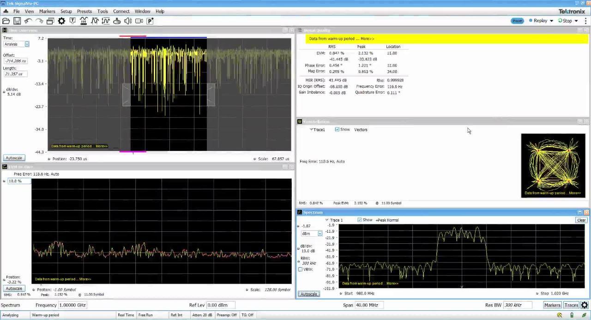Click the Clear button in Spectrum panel
This screenshot has width=591, height=320.
pos(581,220)
